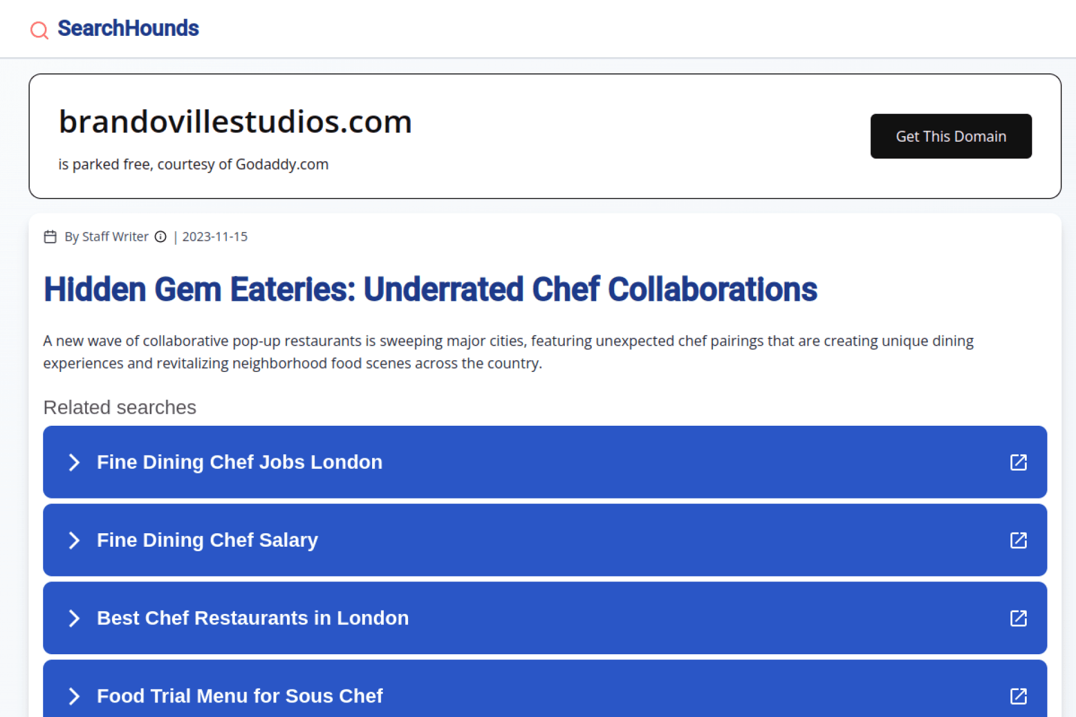Click the SearchHounds magnifier logo icon
The height and width of the screenshot is (717, 1076).
pos(39,30)
